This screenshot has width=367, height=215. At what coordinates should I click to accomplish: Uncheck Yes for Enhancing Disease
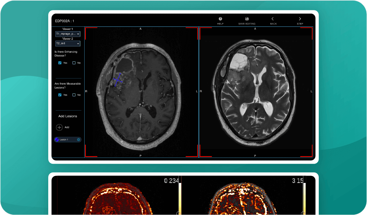pos(60,63)
